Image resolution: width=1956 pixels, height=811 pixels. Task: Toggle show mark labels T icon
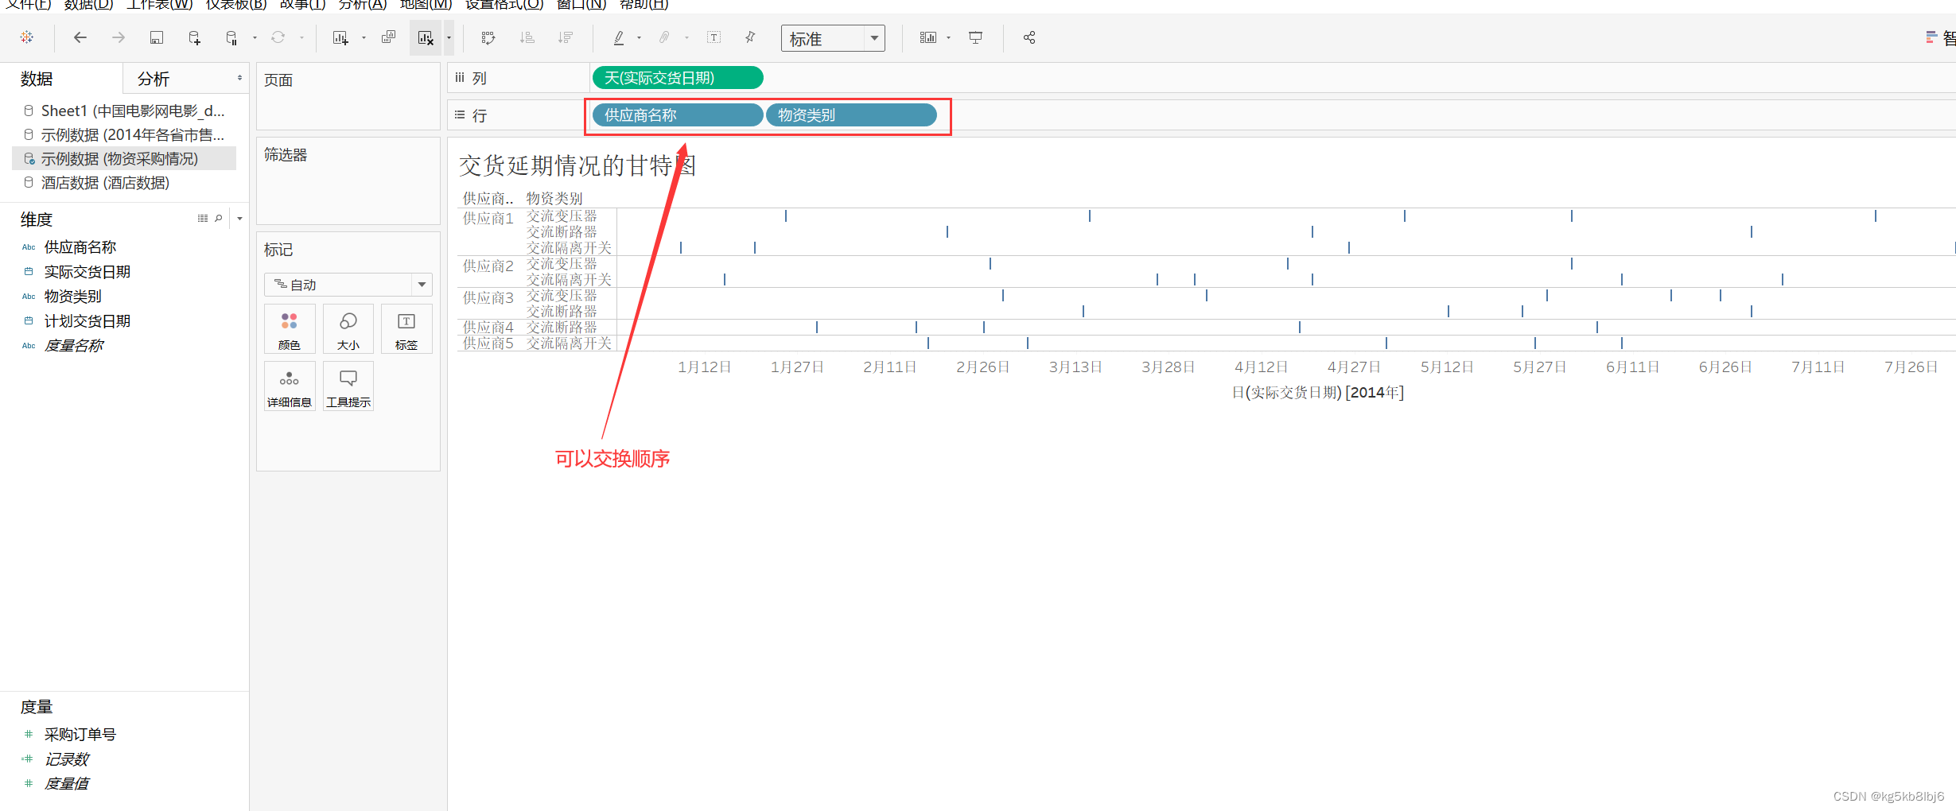[x=714, y=37]
